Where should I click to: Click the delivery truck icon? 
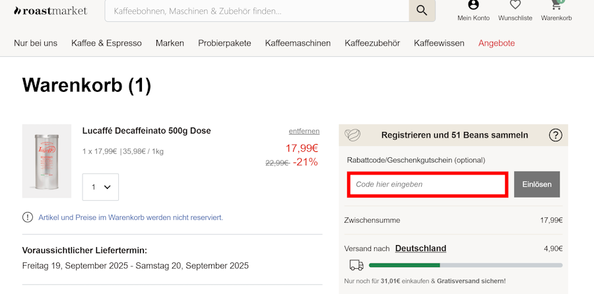[356, 265]
